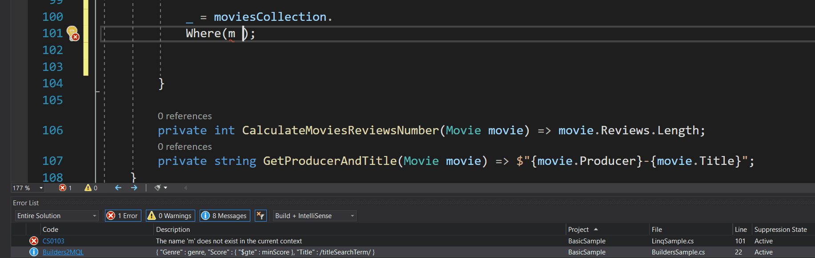Toggle the 0 Warnings filter button
The height and width of the screenshot is (258, 815).
tap(170, 216)
